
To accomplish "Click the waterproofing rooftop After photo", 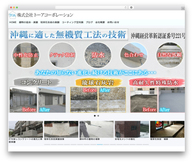I will click(x=172, y=100).
